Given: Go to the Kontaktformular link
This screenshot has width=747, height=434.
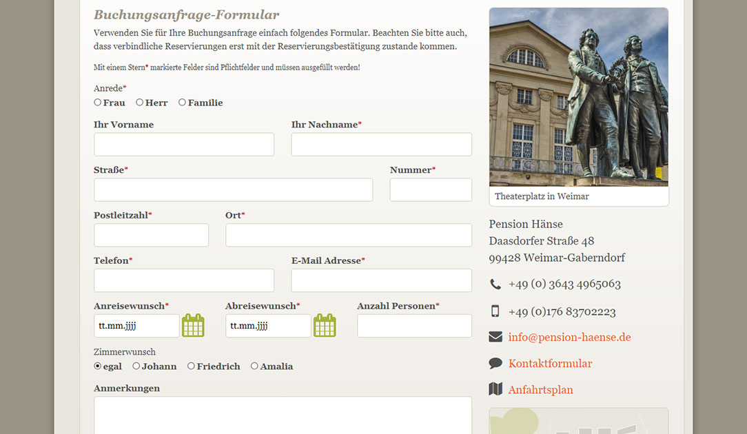Looking at the screenshot, I should pyautogui.click(x=550, y=364).
